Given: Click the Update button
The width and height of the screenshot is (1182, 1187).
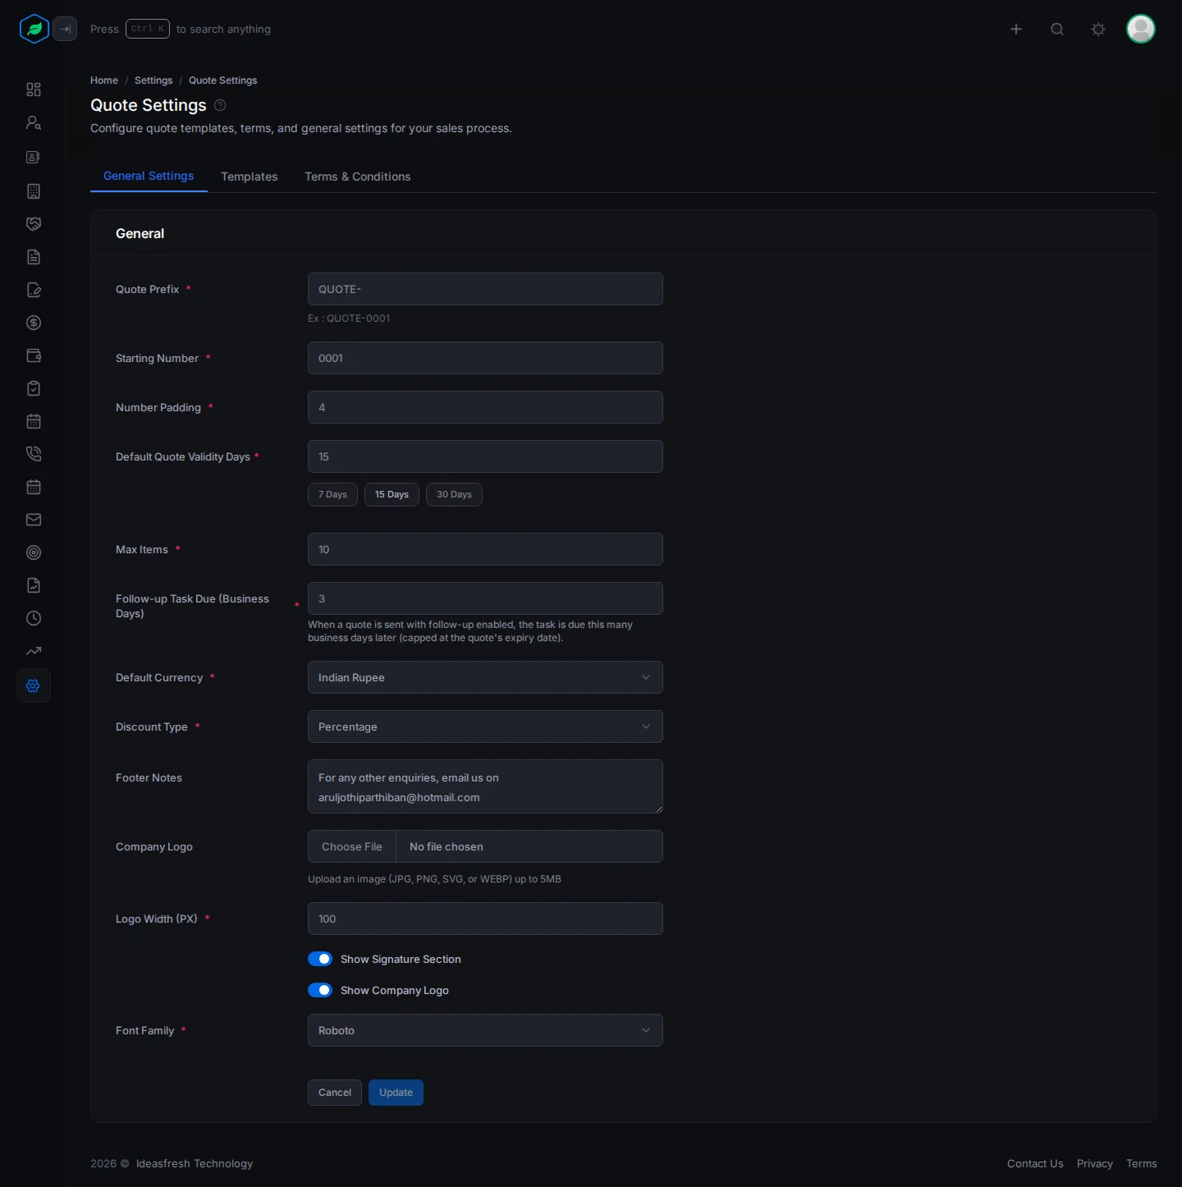Looking at the screenshot, I should [x=396, y=1093].
